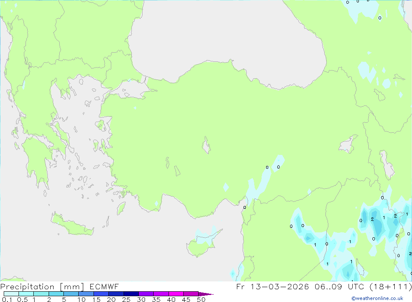Click the 5–10 mm legend color swatch
Screen dimensions: 412x302
pyautogui.click(x=71, y=294)
